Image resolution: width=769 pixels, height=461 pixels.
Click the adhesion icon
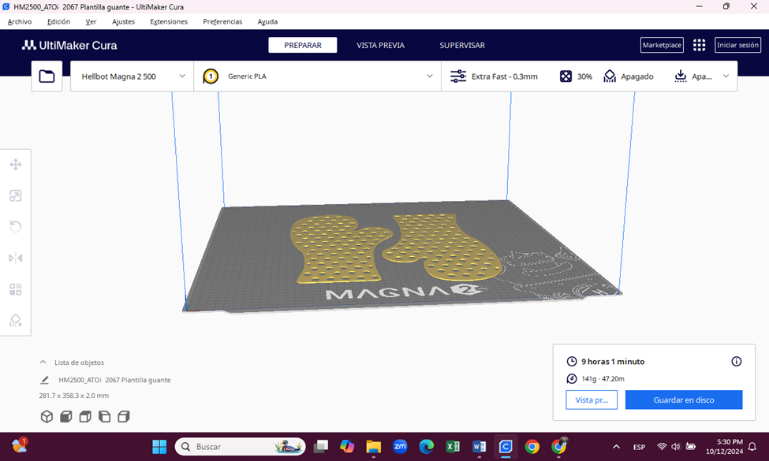[680, 76]
